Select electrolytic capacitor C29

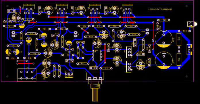coord(55,45)
